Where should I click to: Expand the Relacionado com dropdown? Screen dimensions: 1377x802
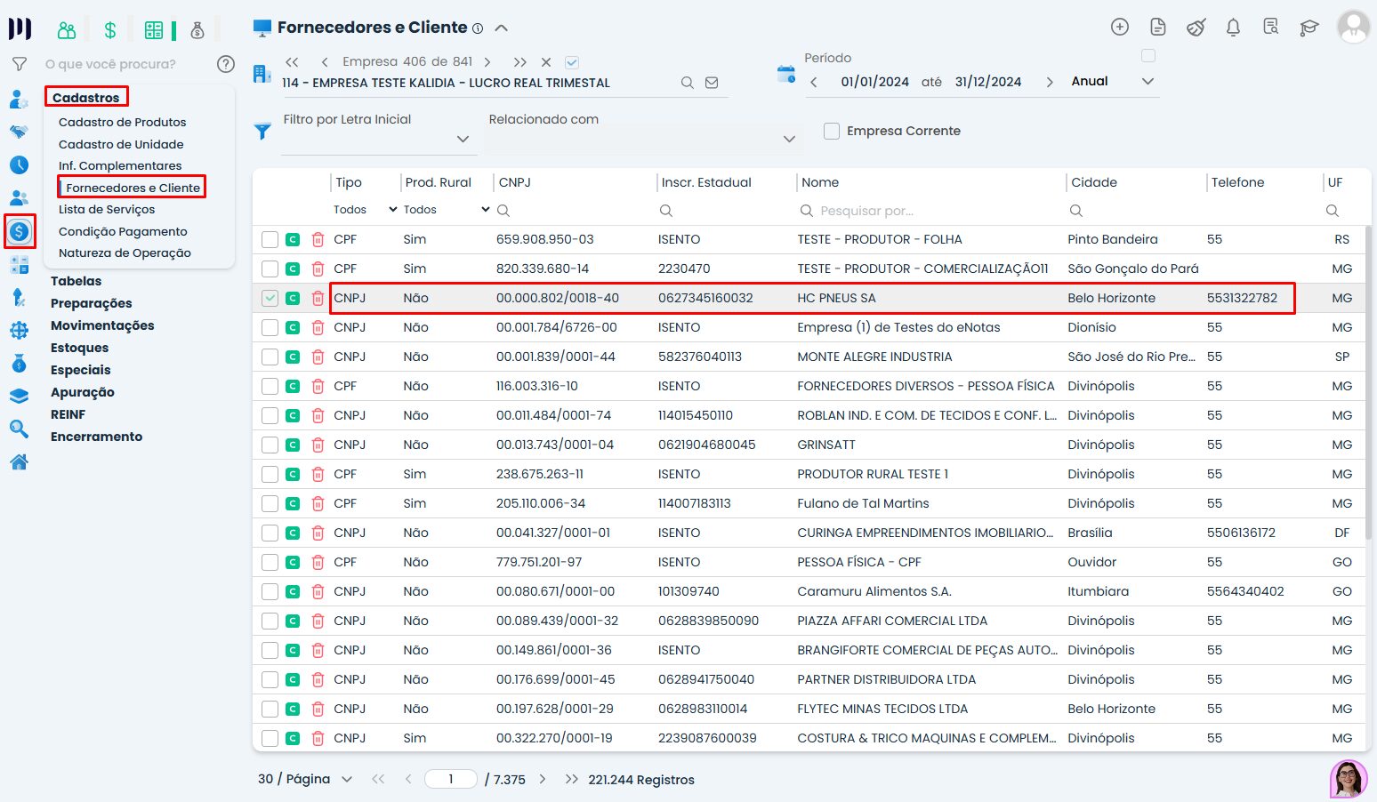point(788,139)
